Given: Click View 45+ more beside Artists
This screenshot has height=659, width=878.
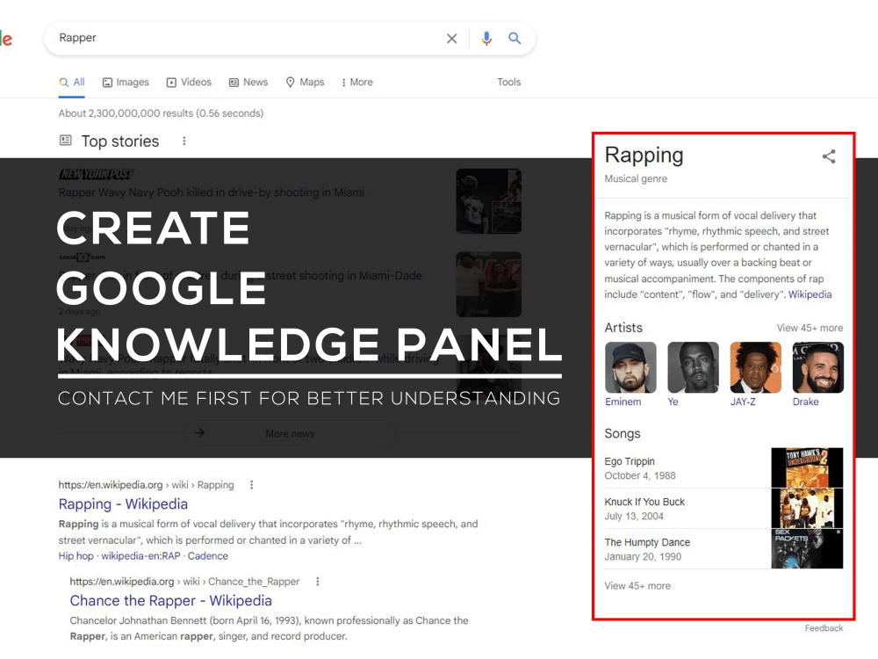Looking at the screenshot, I should [x=810, y=328].
